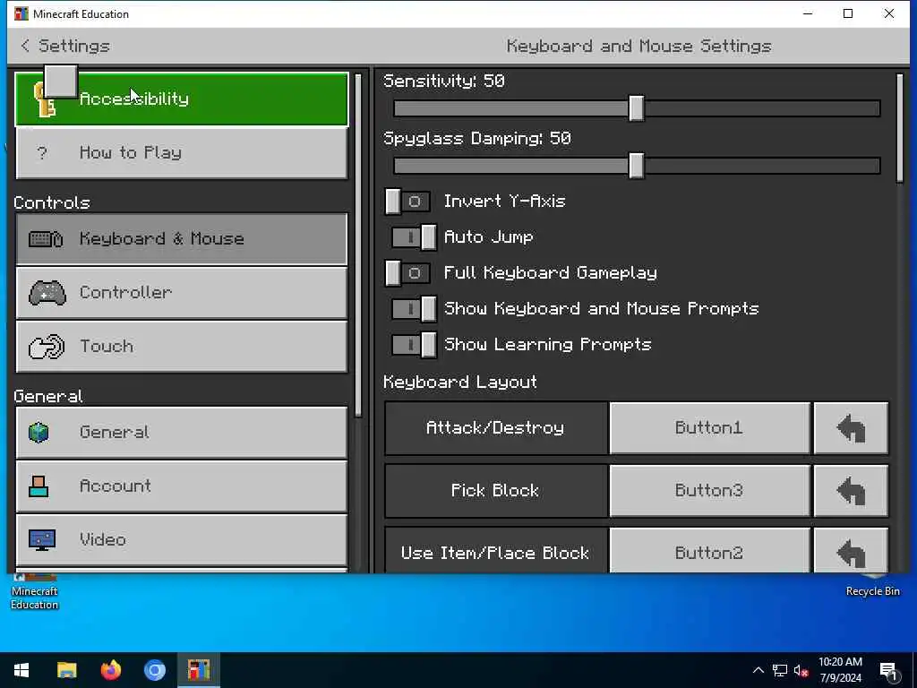
Task: Click the Minecraft Education taskbar icon
Action: pyautogui.click(x=199, y=670)
